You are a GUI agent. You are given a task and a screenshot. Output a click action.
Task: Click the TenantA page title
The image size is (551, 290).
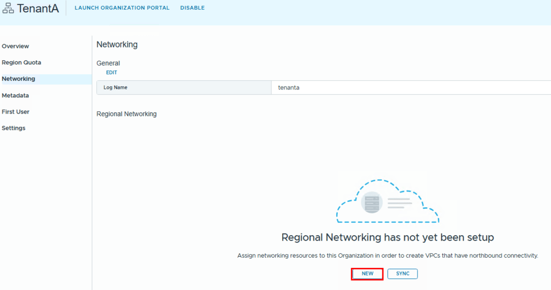pos(38,9)
